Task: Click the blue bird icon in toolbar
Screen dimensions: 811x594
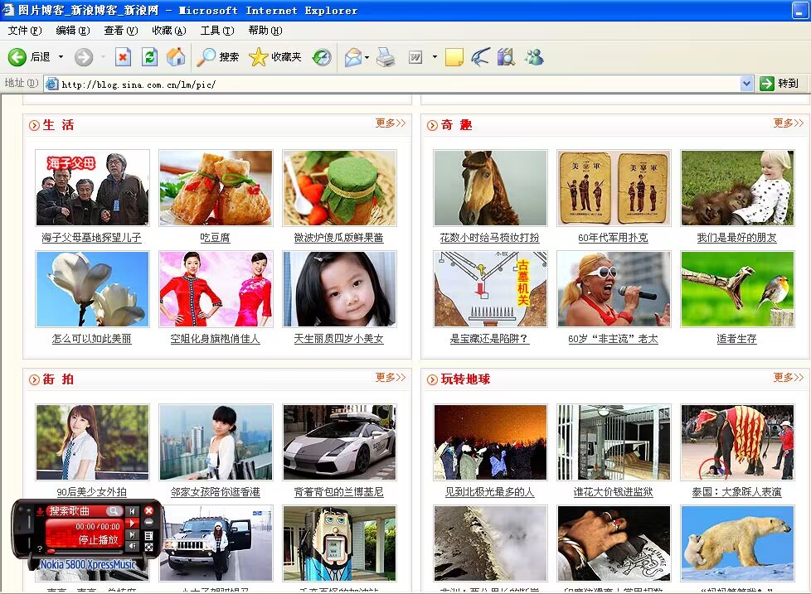Action: pyautogui.click(x=480, y=57)
